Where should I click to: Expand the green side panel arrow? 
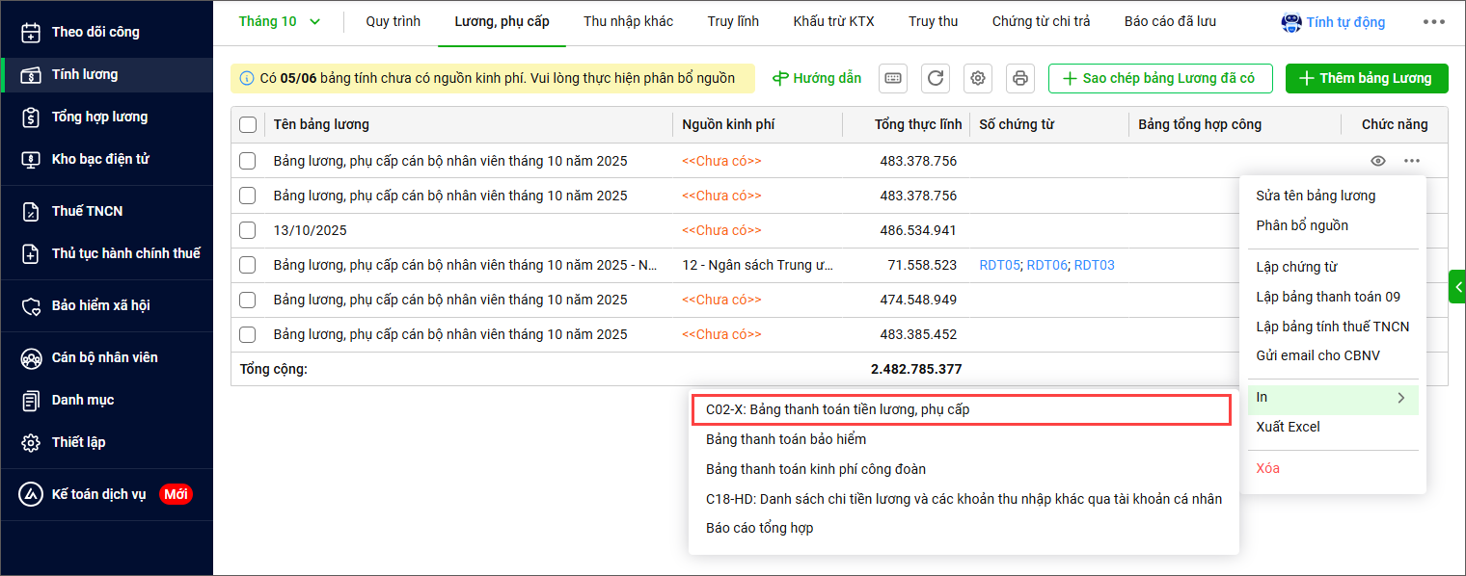(x=1456, y=287)
